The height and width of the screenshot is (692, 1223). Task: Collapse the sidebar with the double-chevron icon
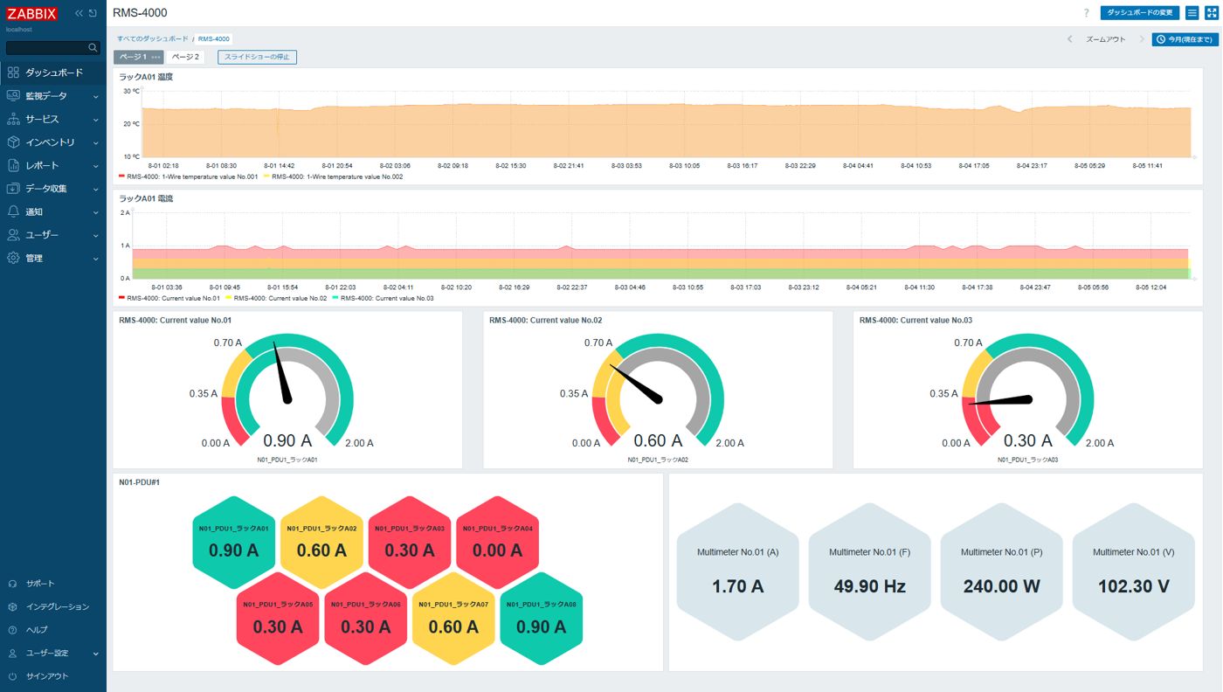[x=79, y=13]
